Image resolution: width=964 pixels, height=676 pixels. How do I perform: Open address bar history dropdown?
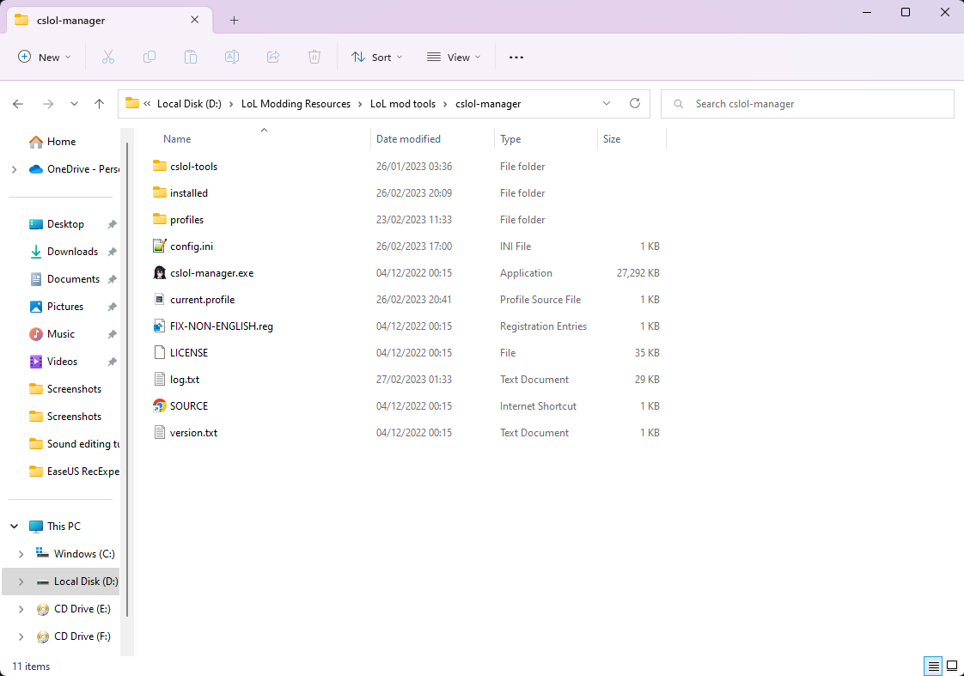(607, 103)
